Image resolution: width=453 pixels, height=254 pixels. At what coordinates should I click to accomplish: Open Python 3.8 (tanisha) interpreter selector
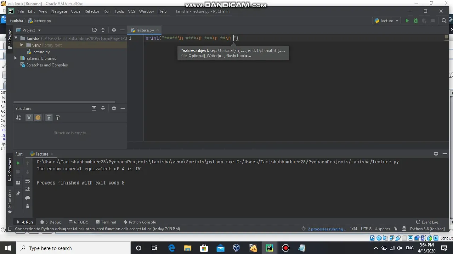[427, 229]
